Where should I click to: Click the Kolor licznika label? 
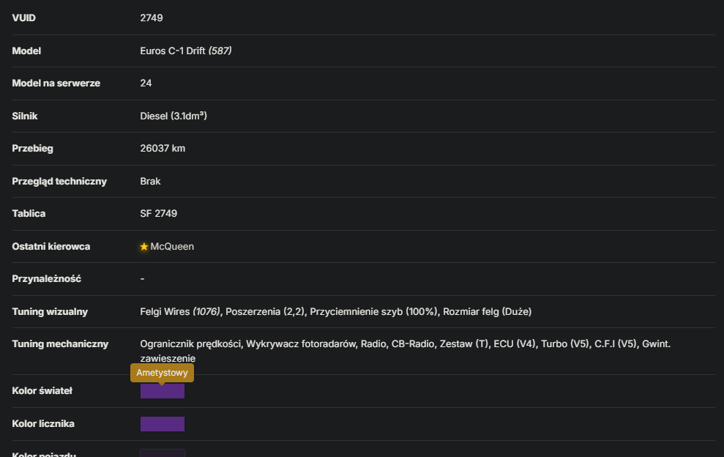pos(43,424)
